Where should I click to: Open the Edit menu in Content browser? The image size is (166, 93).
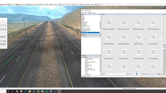[x=82, y=13]
